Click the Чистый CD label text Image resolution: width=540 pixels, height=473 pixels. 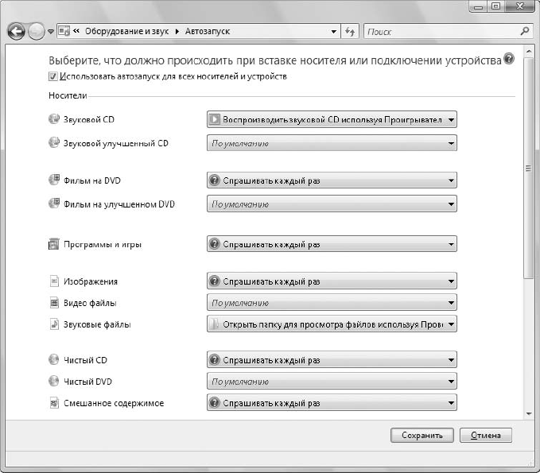click(85, 360)
